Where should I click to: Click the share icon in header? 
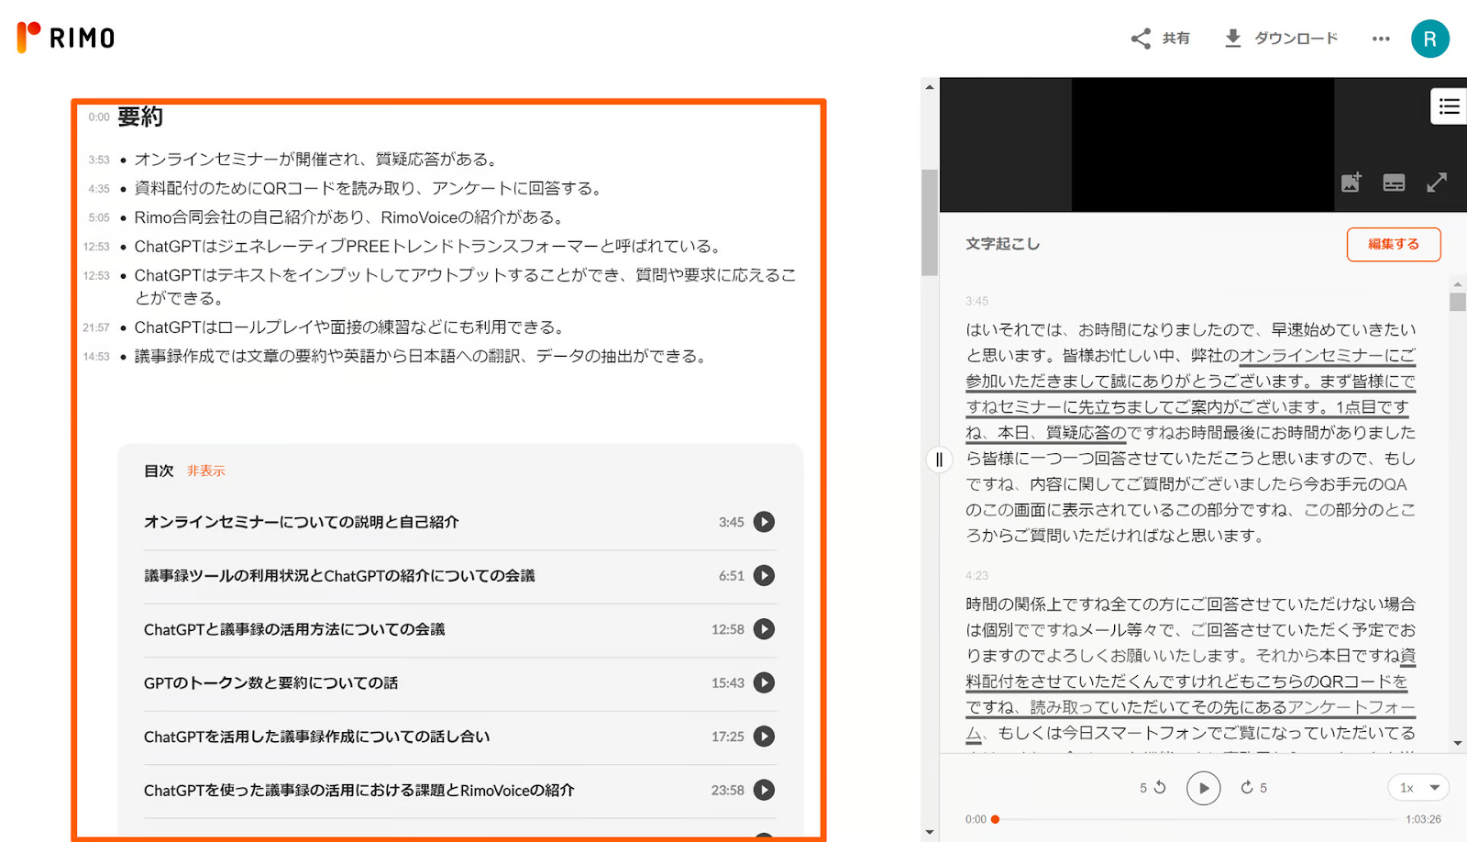click(x=1141, y=39)
